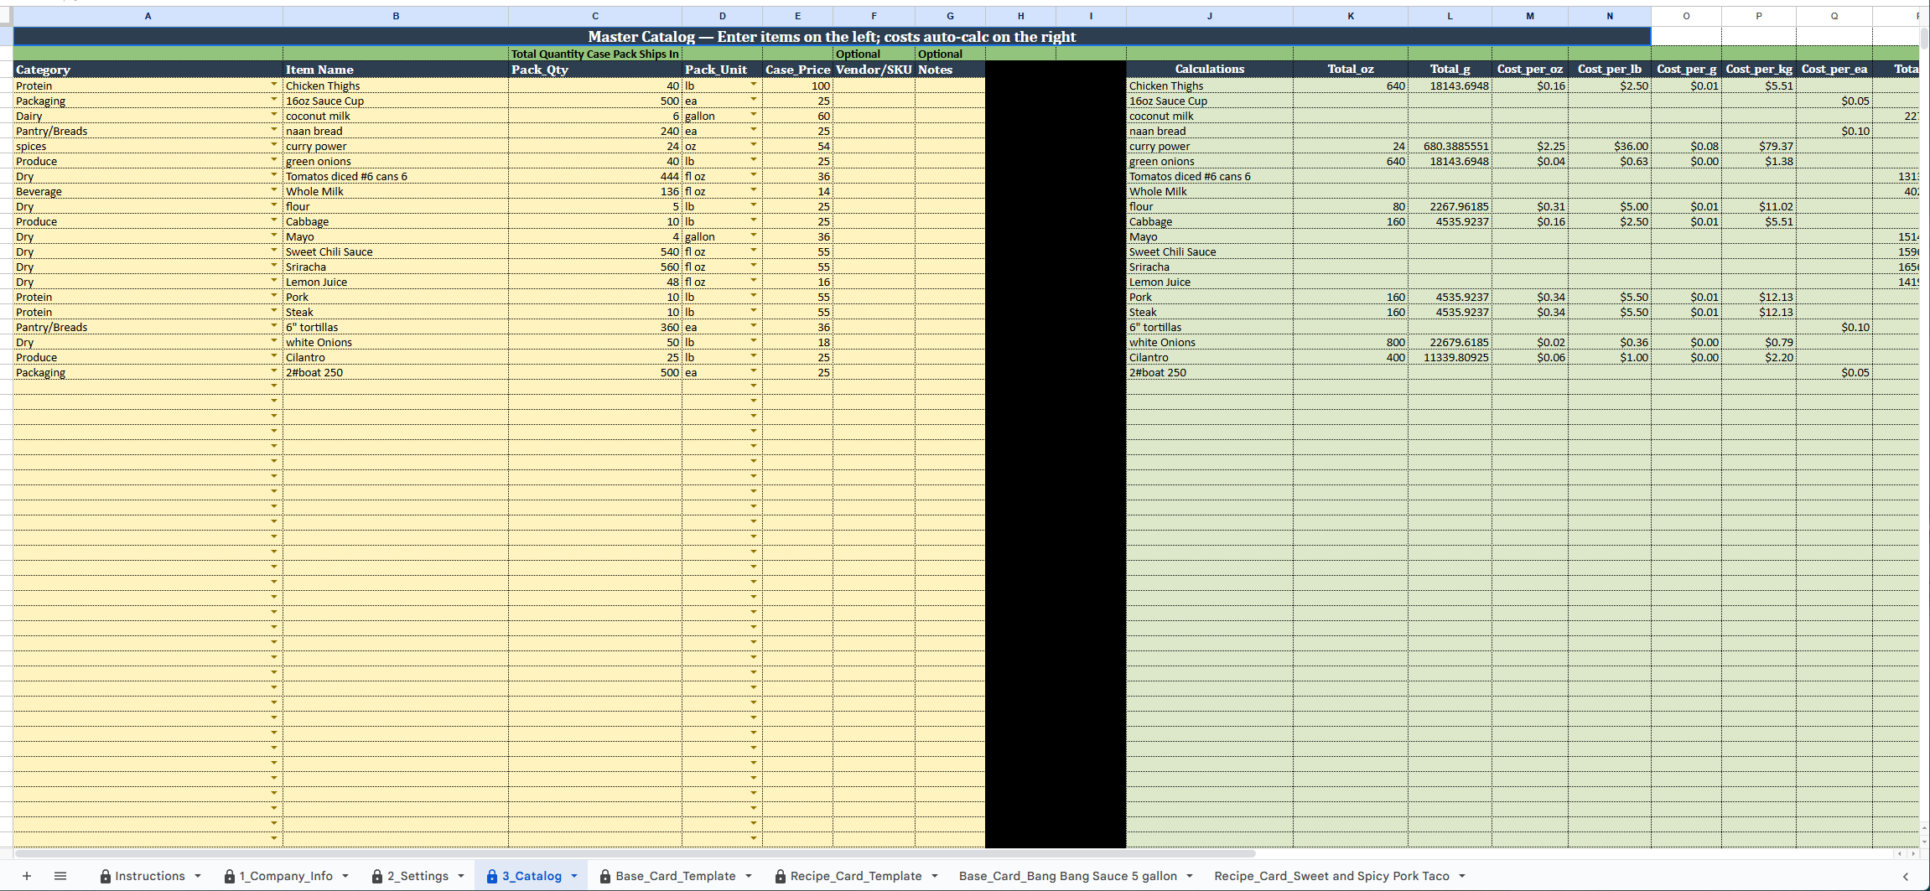Open the All Sheets list icon

(x=60, y=876)
